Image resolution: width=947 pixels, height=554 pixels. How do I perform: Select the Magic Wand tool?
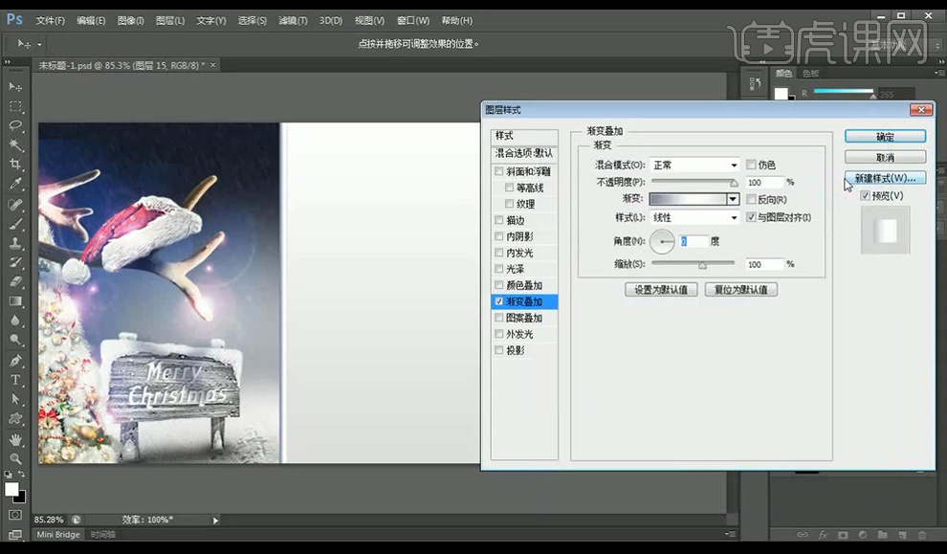click(x=15, y=145)
